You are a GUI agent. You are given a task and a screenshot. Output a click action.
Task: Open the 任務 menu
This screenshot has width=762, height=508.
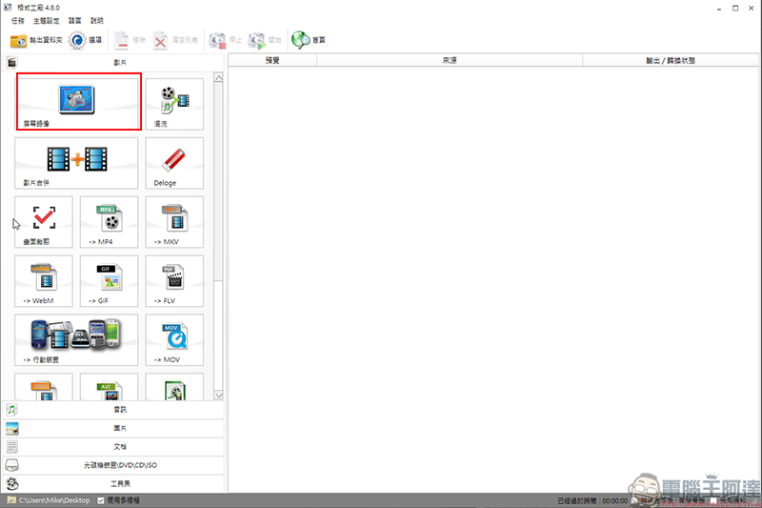point(18,20)
